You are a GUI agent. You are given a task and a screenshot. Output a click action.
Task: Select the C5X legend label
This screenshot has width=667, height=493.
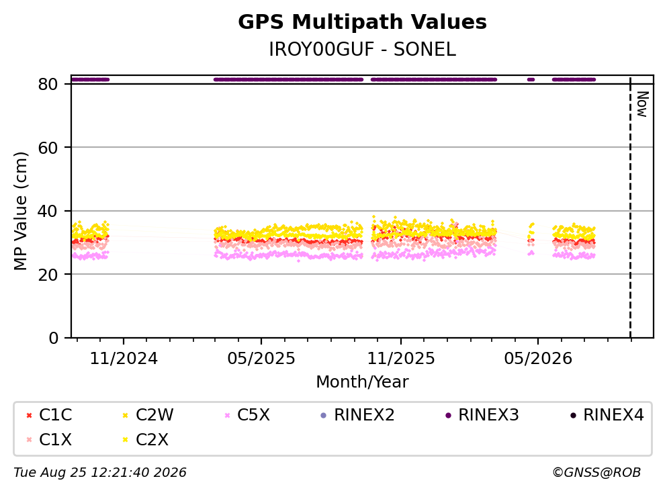click(x=253, y=414)
